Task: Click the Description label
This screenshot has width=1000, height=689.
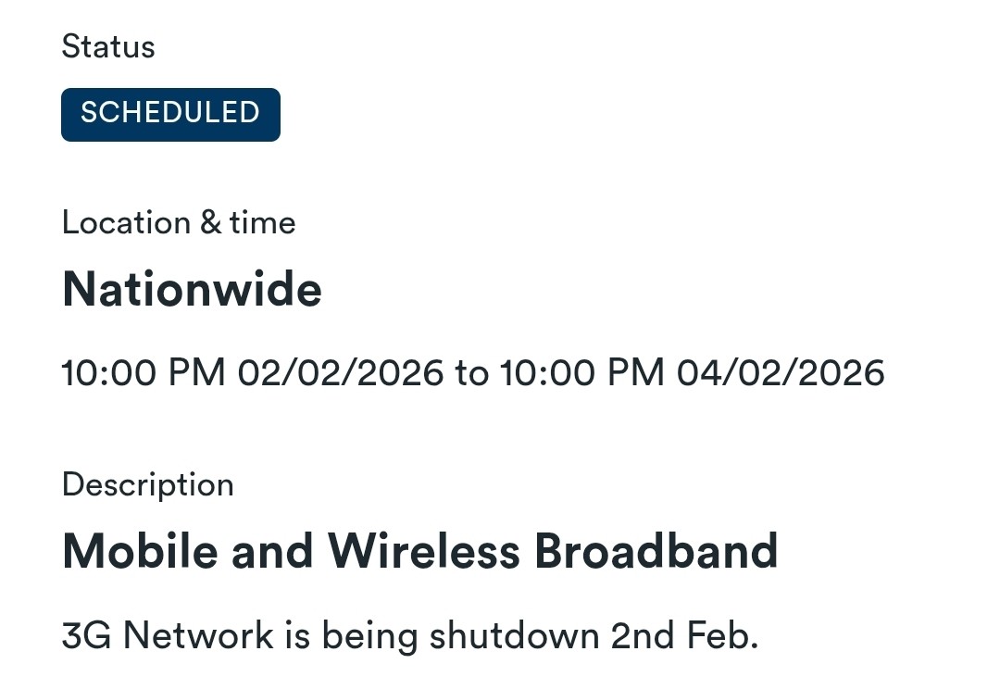Action: tap(147, 484)
